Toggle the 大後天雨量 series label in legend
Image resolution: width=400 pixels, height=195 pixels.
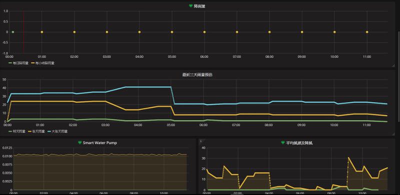59,131
